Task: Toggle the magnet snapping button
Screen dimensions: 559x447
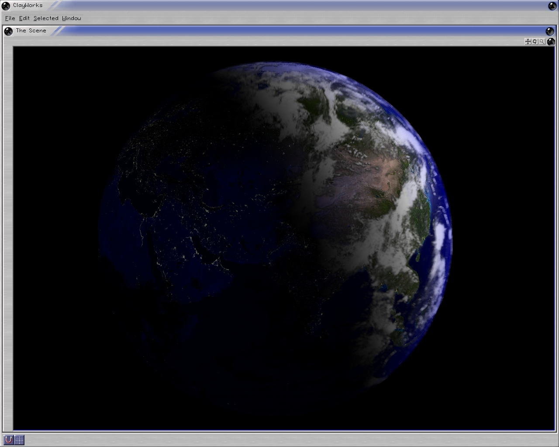Action: pos(8,440)
